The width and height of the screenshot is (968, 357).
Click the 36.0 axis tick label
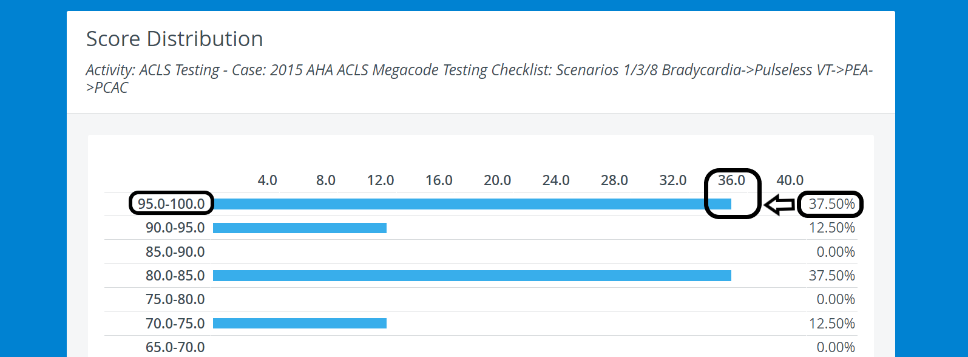[731, 180]
